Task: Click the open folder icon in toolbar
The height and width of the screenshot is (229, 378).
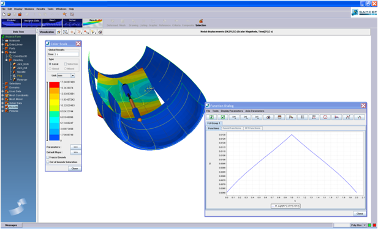Action: click(9, 15)
